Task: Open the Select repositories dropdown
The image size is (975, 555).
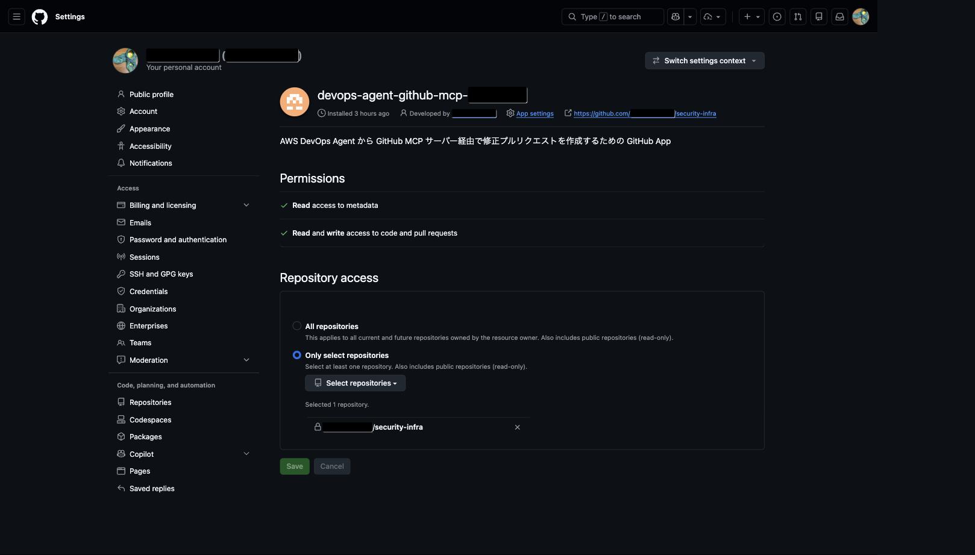Action: click(356, 383)
